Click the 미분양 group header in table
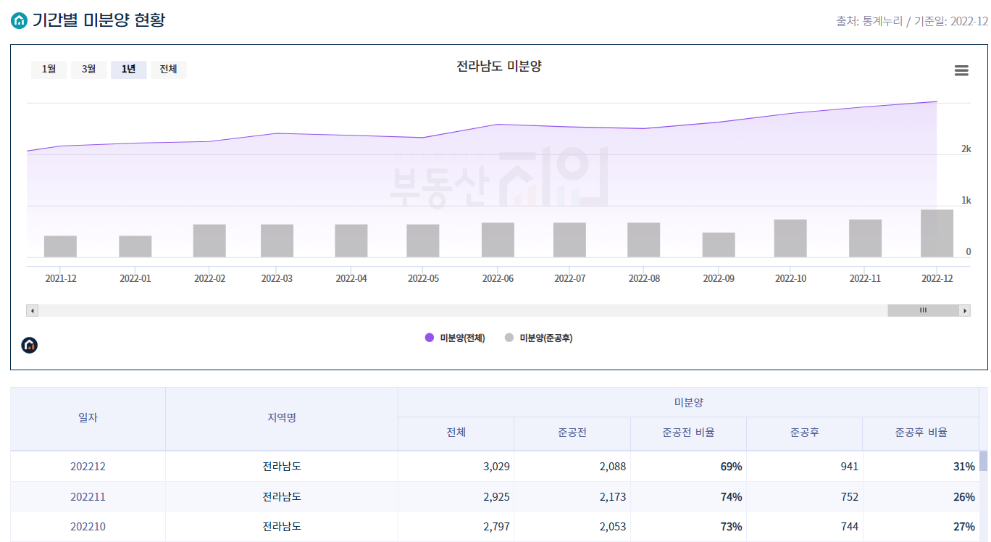Screen dimensions: 991x542 pyautogui.click(x=688, y=402)
